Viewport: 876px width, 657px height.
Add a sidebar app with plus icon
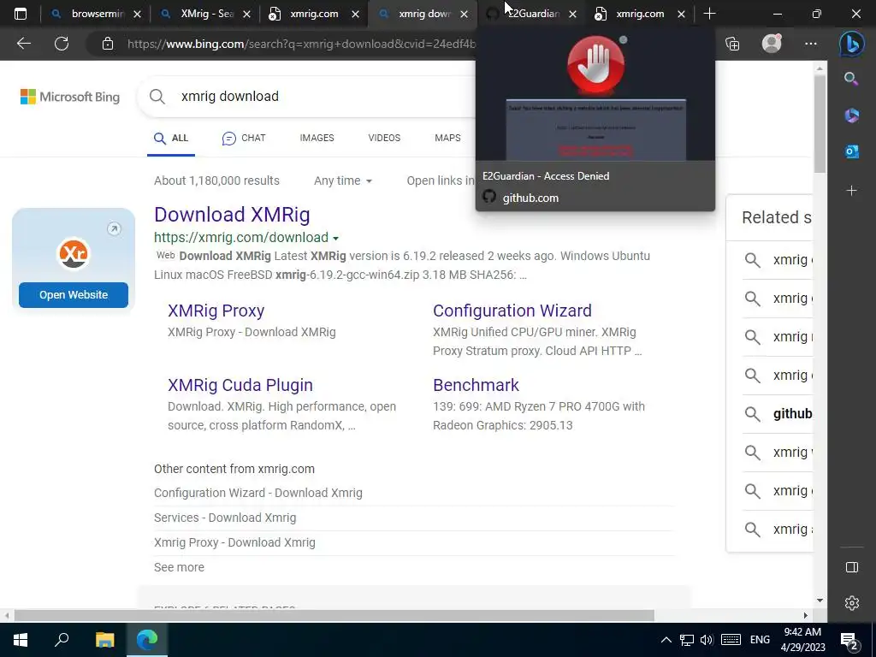click(851, 191)
